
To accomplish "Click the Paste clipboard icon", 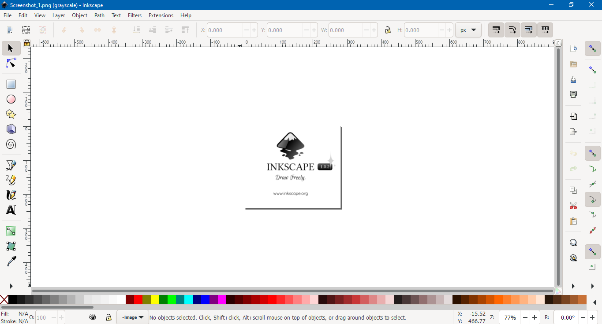I will point(573,221).
